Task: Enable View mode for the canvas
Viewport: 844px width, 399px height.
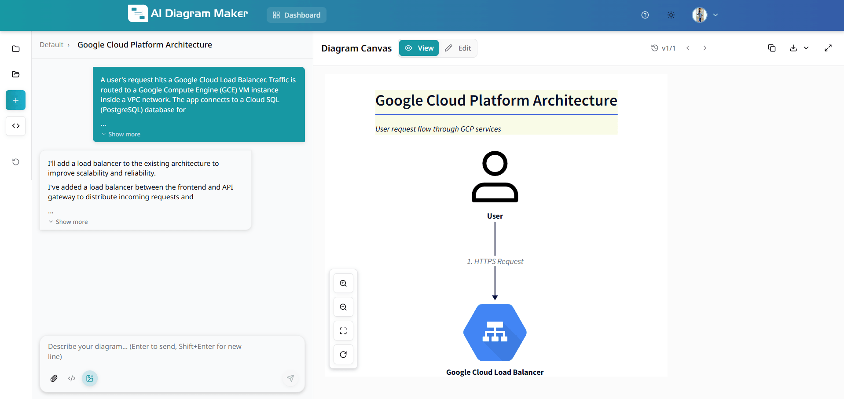Action: (418, 48)
